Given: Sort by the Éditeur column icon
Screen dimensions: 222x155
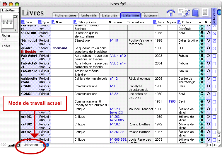Looking at the screenshot, I should pyautogui.click(x=179, y=22).
